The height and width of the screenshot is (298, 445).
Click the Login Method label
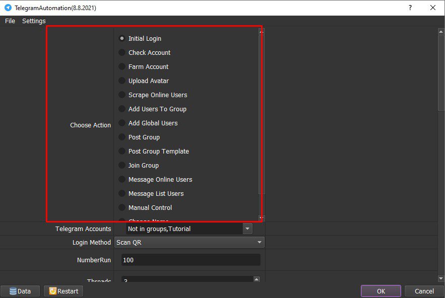(92, 243)
